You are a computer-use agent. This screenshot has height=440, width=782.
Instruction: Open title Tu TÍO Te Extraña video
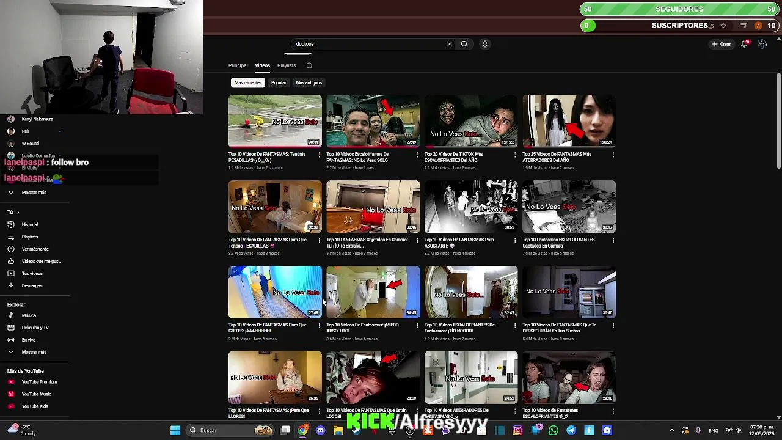(367, 243)
